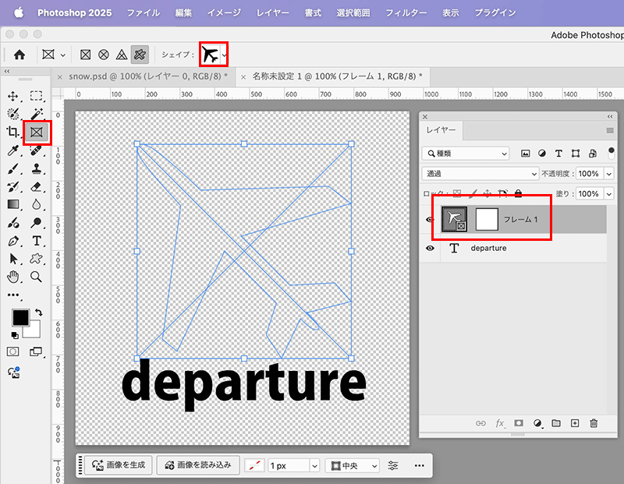Viewport: 624px width, 484px height.
Task: Open the Frame tool preset picker
Action: 54,55
